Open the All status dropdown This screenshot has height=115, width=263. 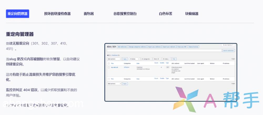(x=166, y=59)
